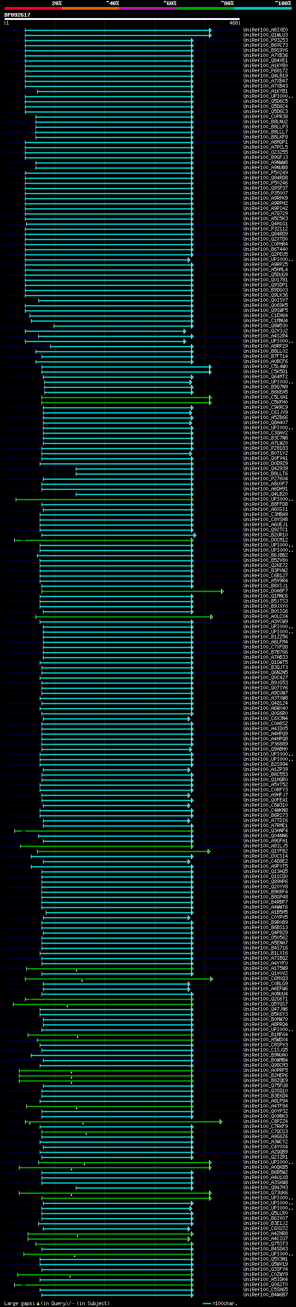
Task: Click the UniRef100_C5LXA1 label
Action: (x=265, y=397)
